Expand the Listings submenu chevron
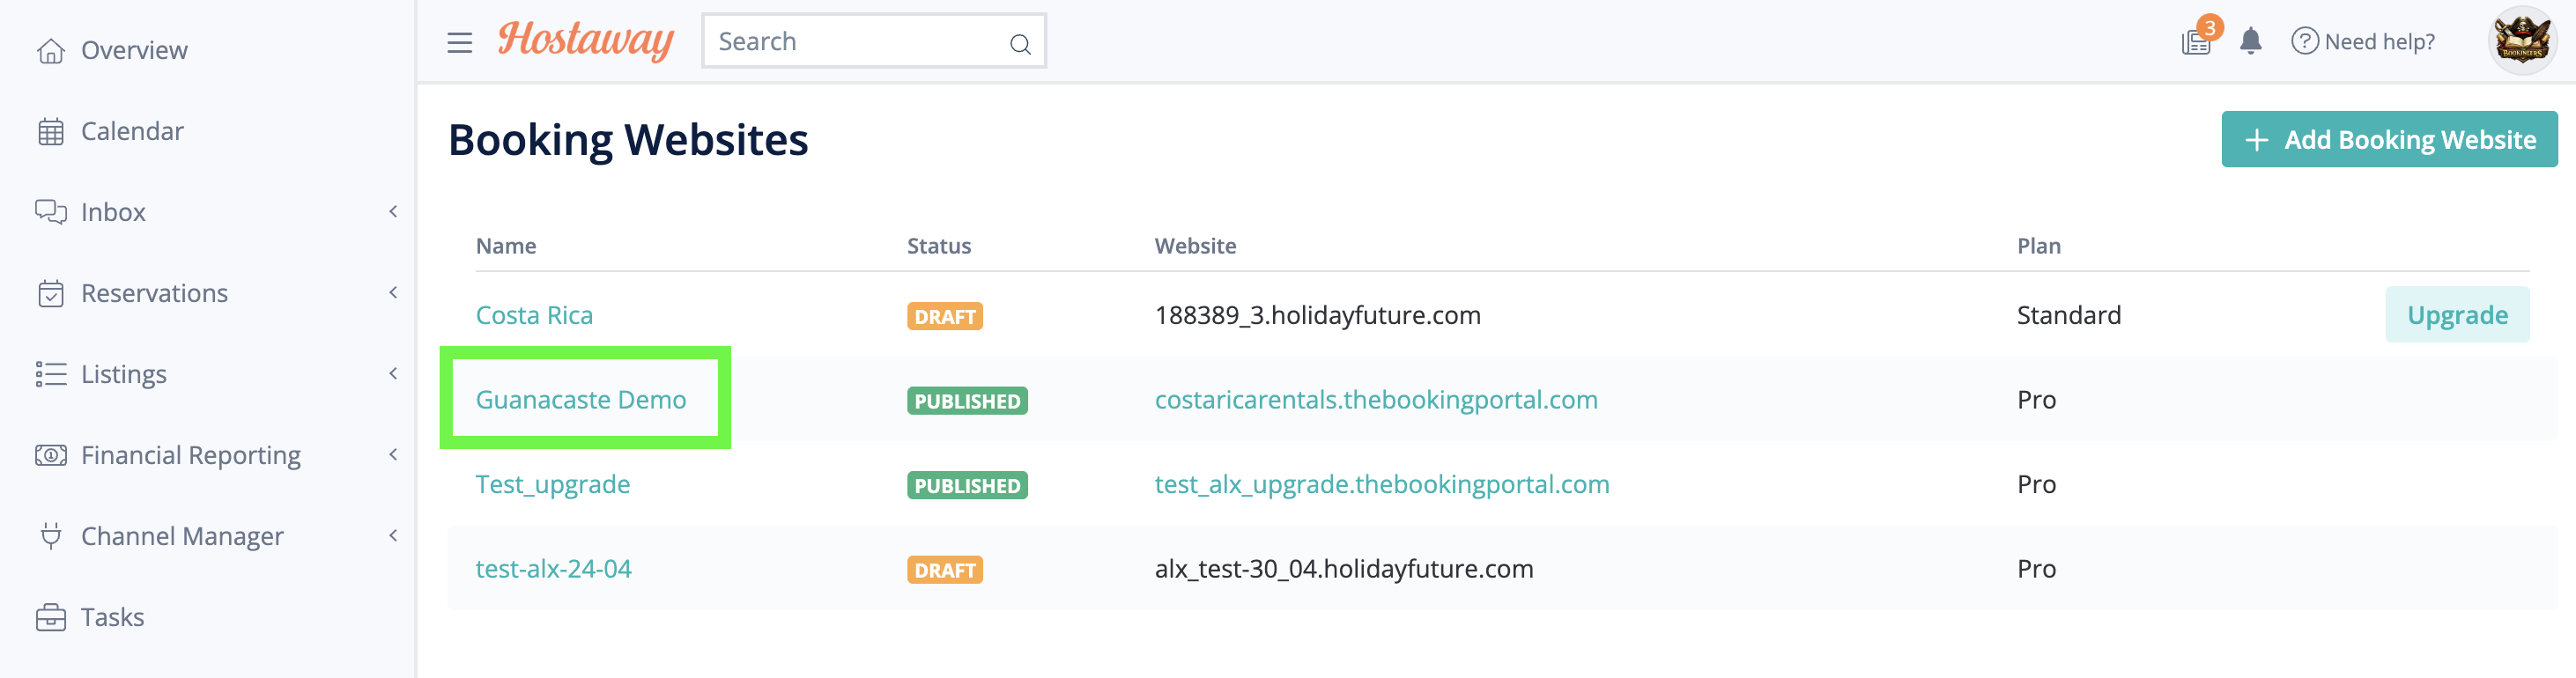Screen dimensions: 2576x678 (x=393, y=374)
